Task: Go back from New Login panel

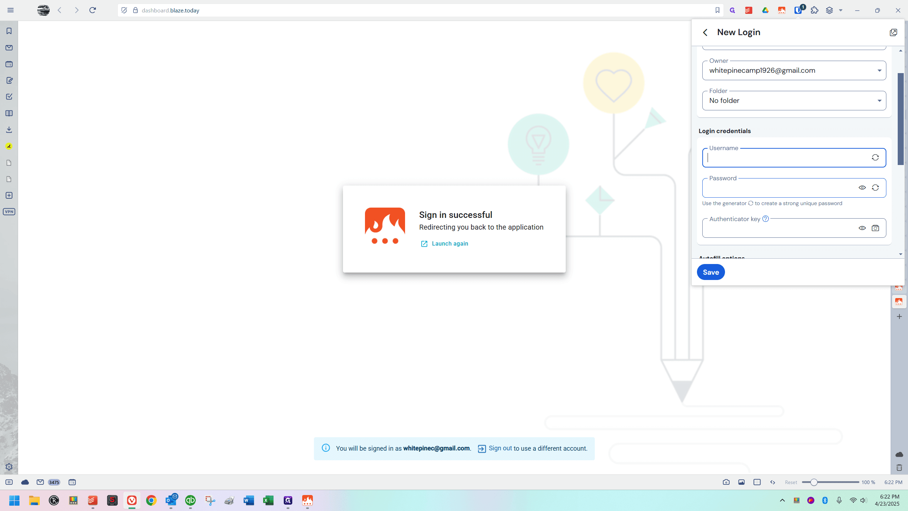Action: pos(705,32)
